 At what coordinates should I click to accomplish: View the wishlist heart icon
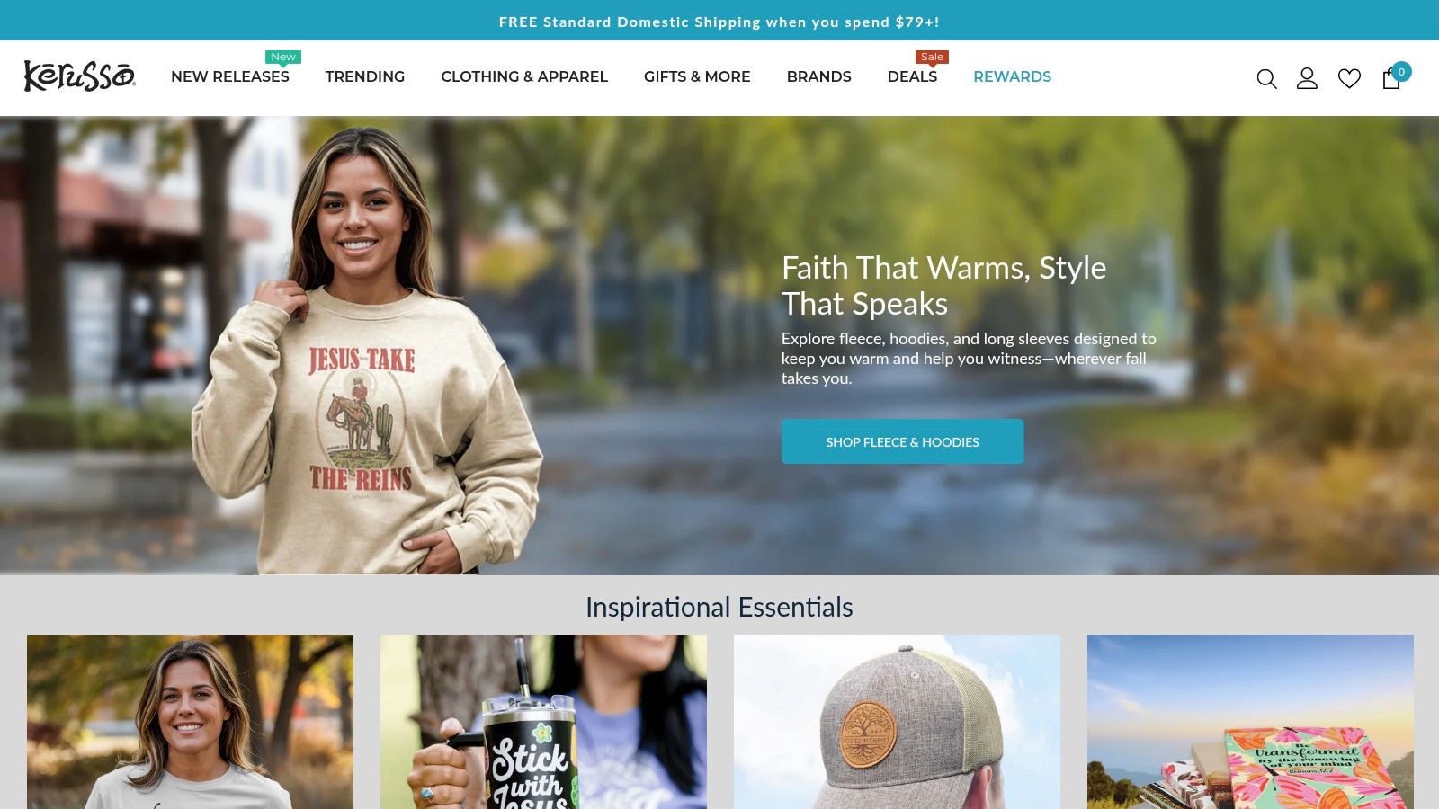pos(1349,78)
